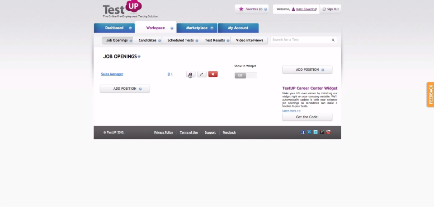Click the Show in Widget label

tap(245, 66)
